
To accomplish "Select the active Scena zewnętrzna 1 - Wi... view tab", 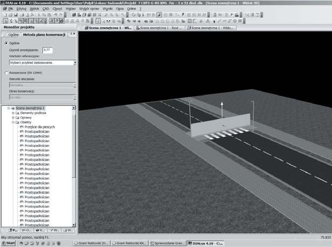I will (108, 28).
